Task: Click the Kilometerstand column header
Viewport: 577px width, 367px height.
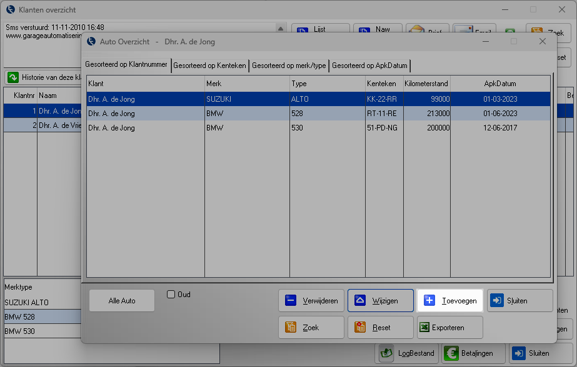Action: tap(426, 84)
